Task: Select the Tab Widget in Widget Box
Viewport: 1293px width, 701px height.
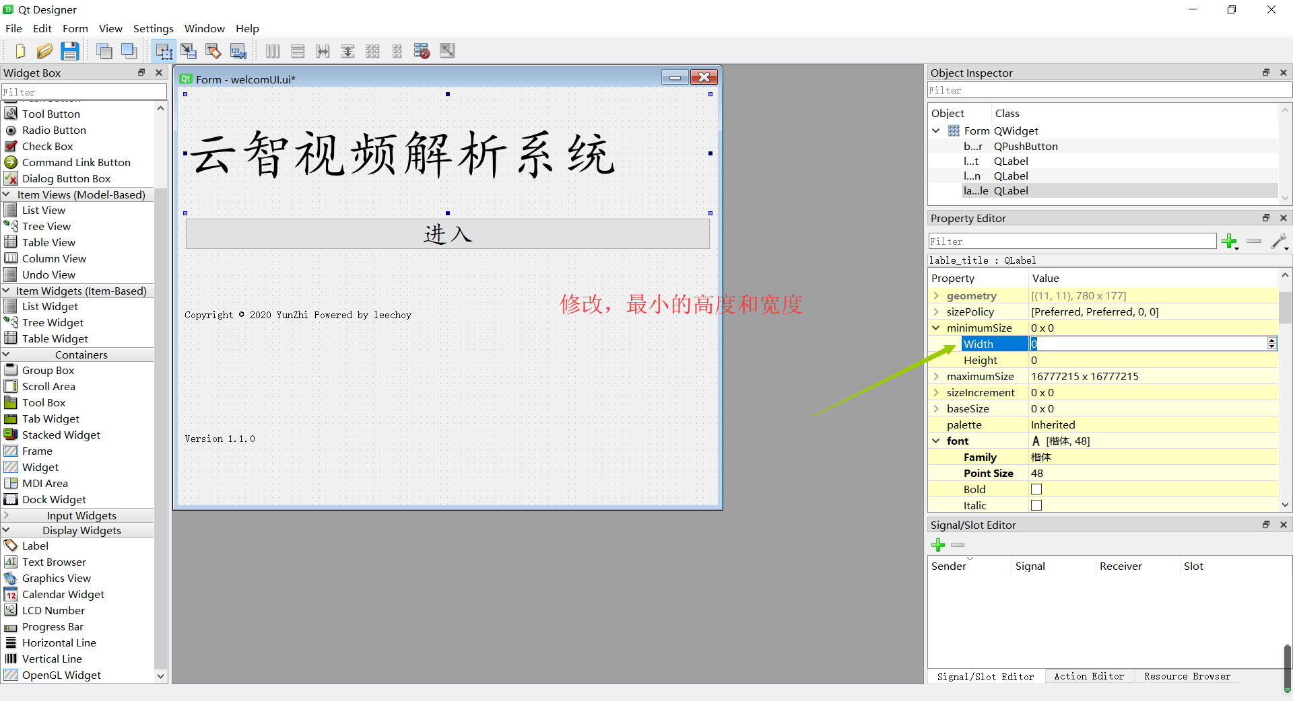Action: click(x=51, y=418)
